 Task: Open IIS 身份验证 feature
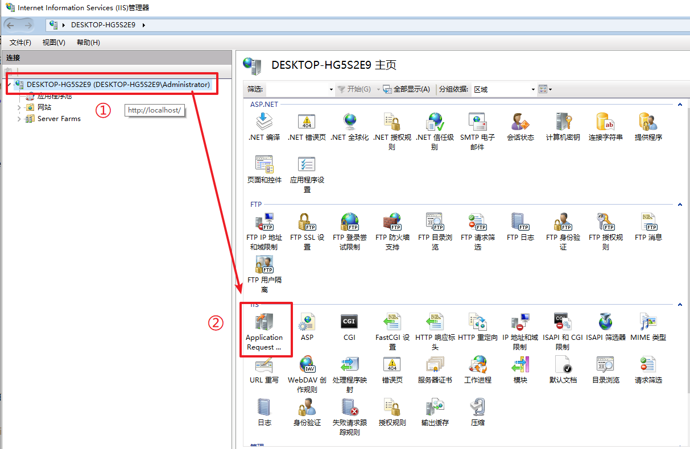307,412
